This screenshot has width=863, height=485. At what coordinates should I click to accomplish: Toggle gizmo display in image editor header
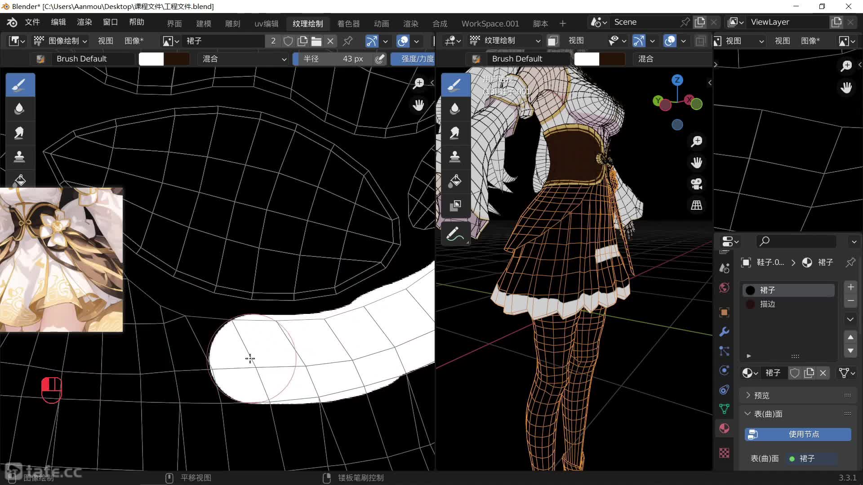click(372, 41)
